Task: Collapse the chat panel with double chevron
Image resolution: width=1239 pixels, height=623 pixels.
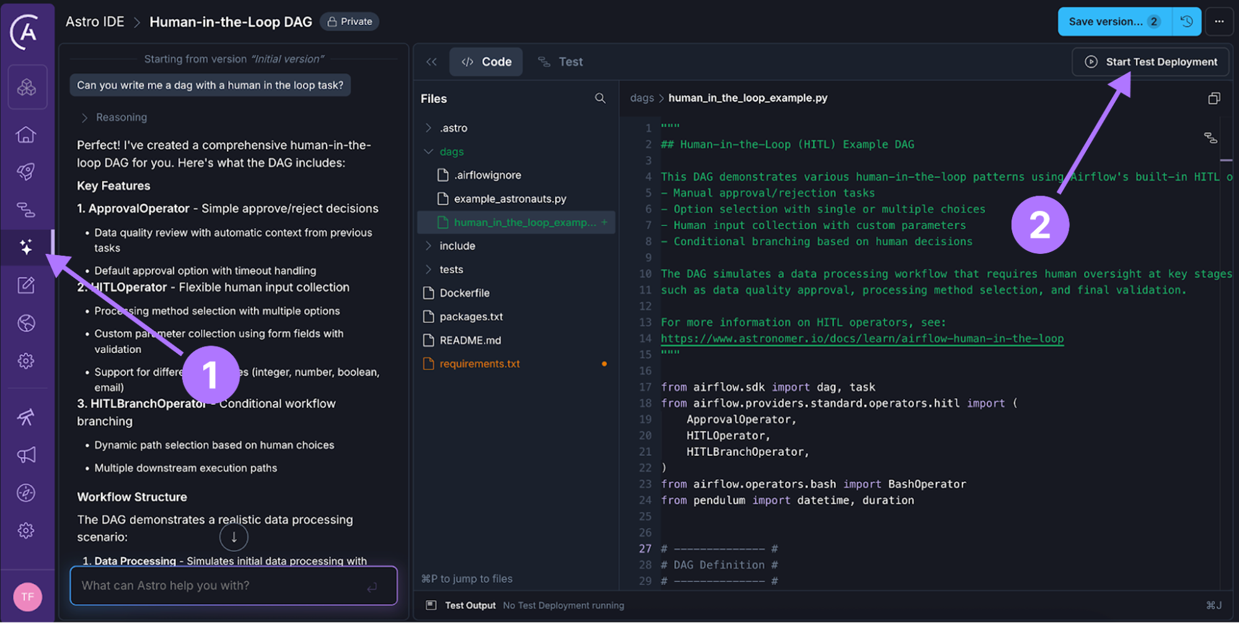Action: coord(431,62)
